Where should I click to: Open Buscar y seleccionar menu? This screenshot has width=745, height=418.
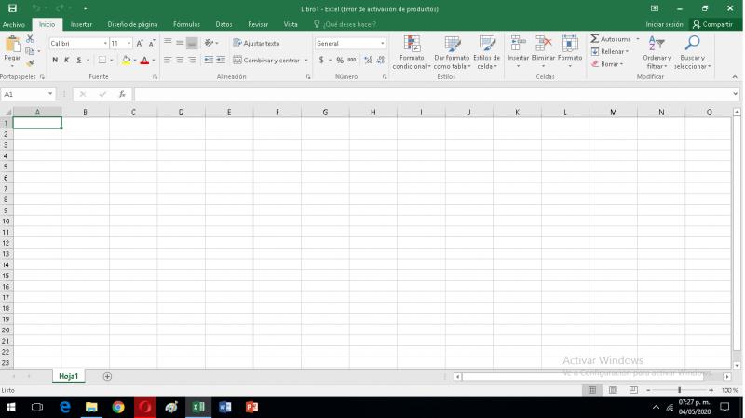point(692,52)
